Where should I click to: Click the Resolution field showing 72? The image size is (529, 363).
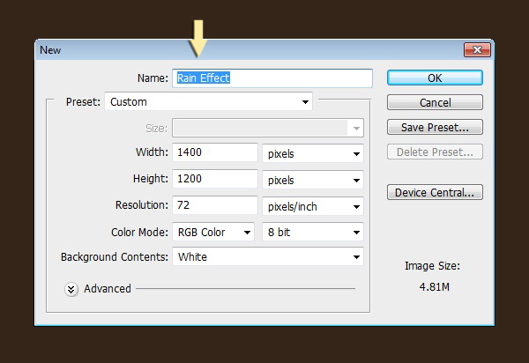point(214,206)
